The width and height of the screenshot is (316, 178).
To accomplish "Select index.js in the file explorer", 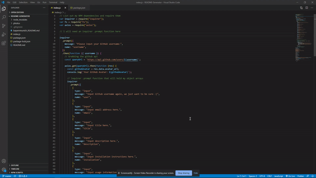I will [x=17, y=34].
